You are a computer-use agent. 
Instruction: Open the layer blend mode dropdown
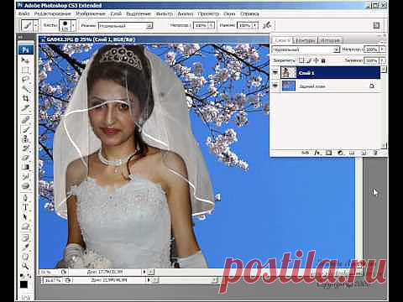tap(306, 49)
